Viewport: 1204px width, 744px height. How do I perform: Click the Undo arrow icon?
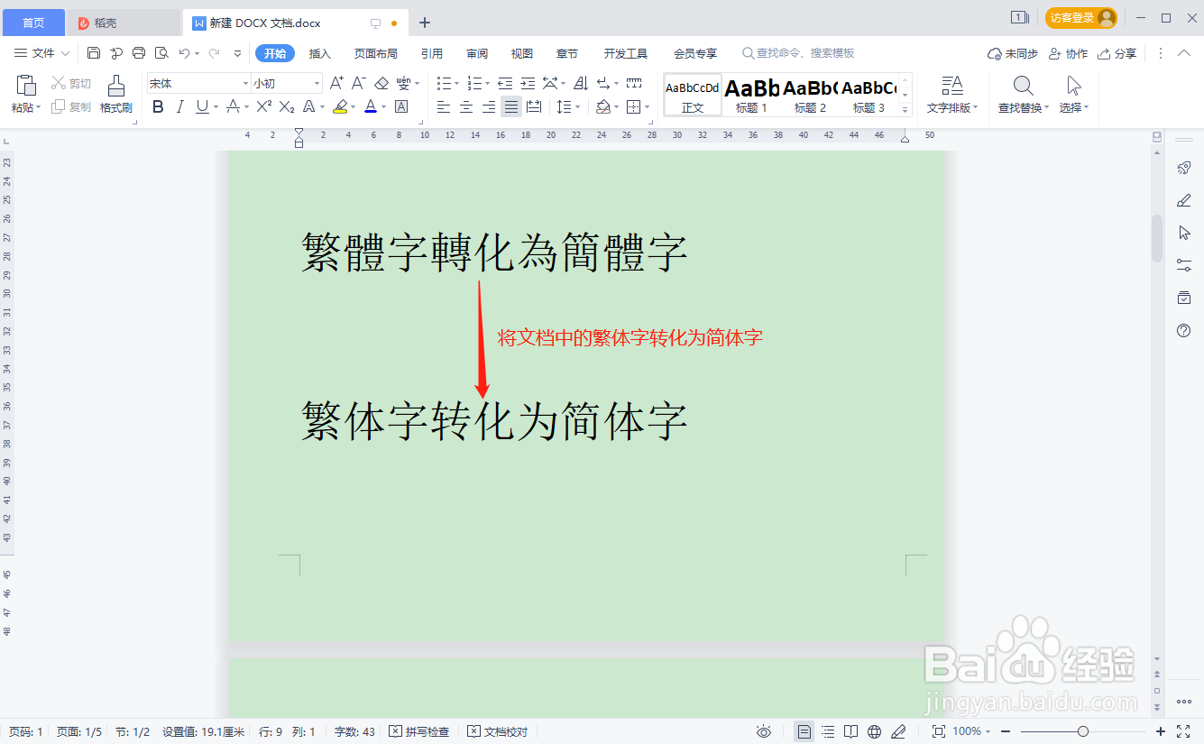[x=185, y=53]
